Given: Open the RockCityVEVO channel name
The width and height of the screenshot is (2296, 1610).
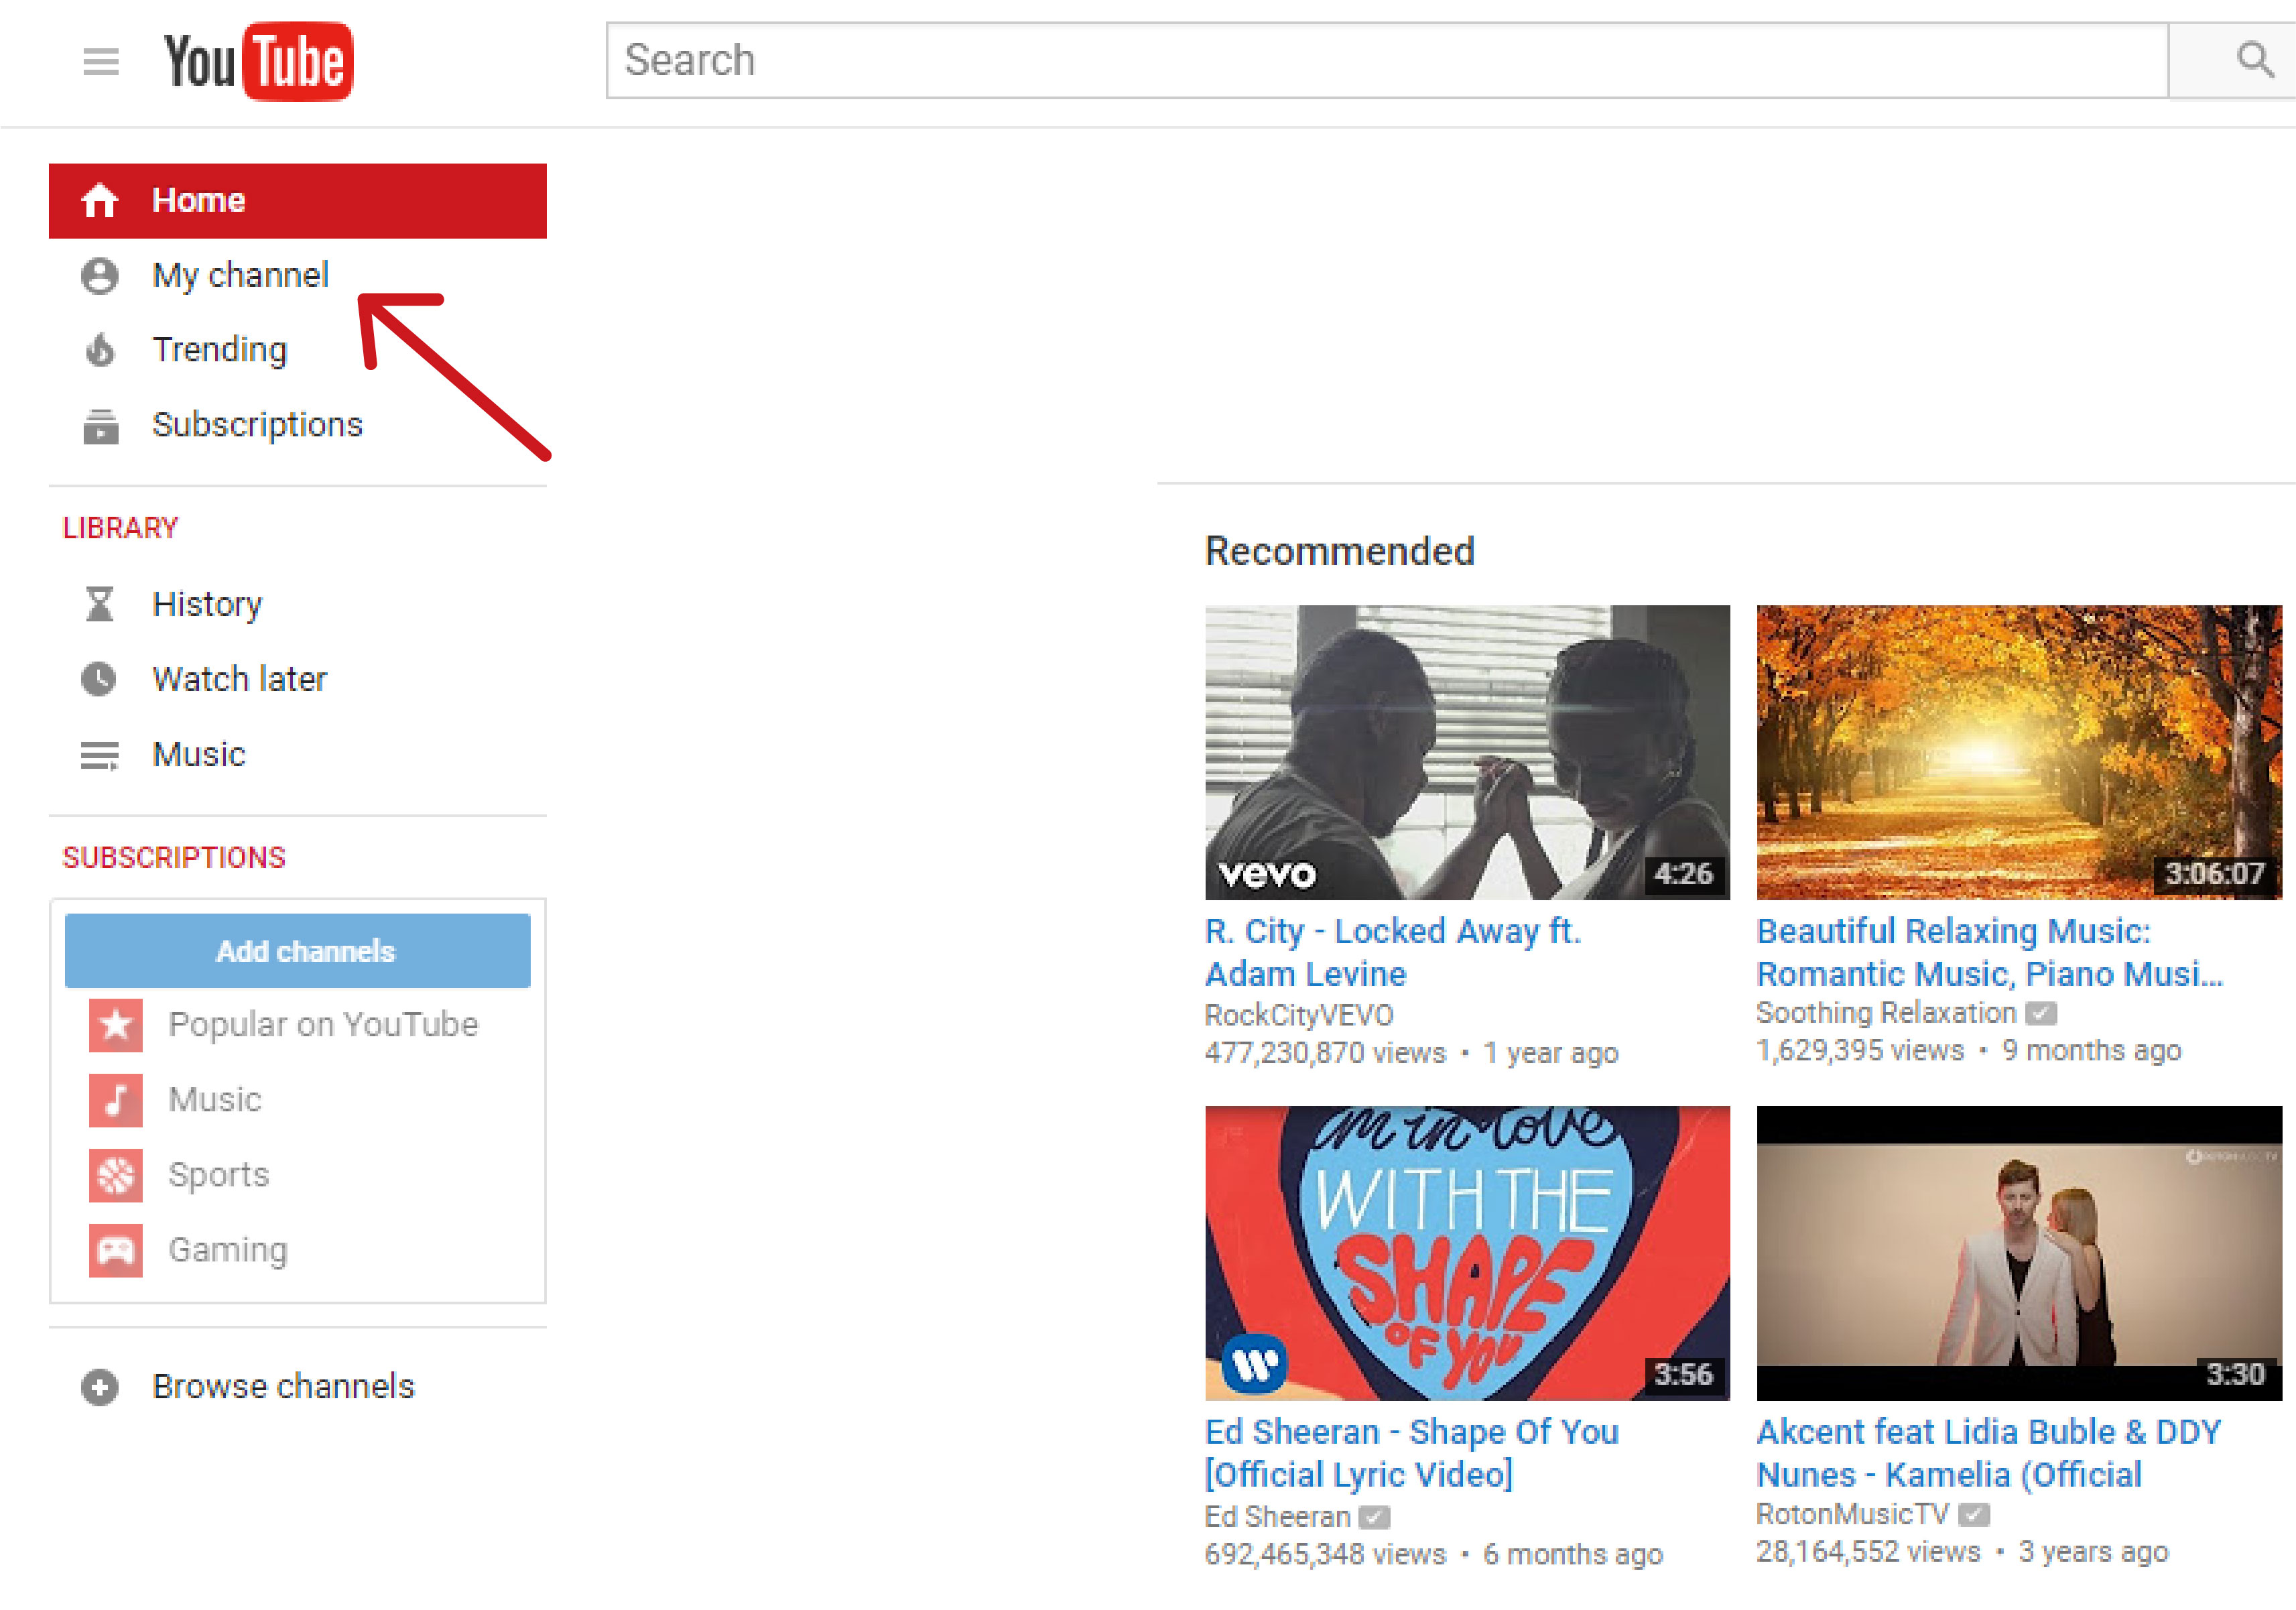Looking at the screenshot, I should tap(1299, 1015).
